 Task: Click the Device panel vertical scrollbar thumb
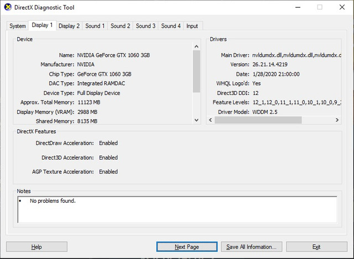(196, 71)
